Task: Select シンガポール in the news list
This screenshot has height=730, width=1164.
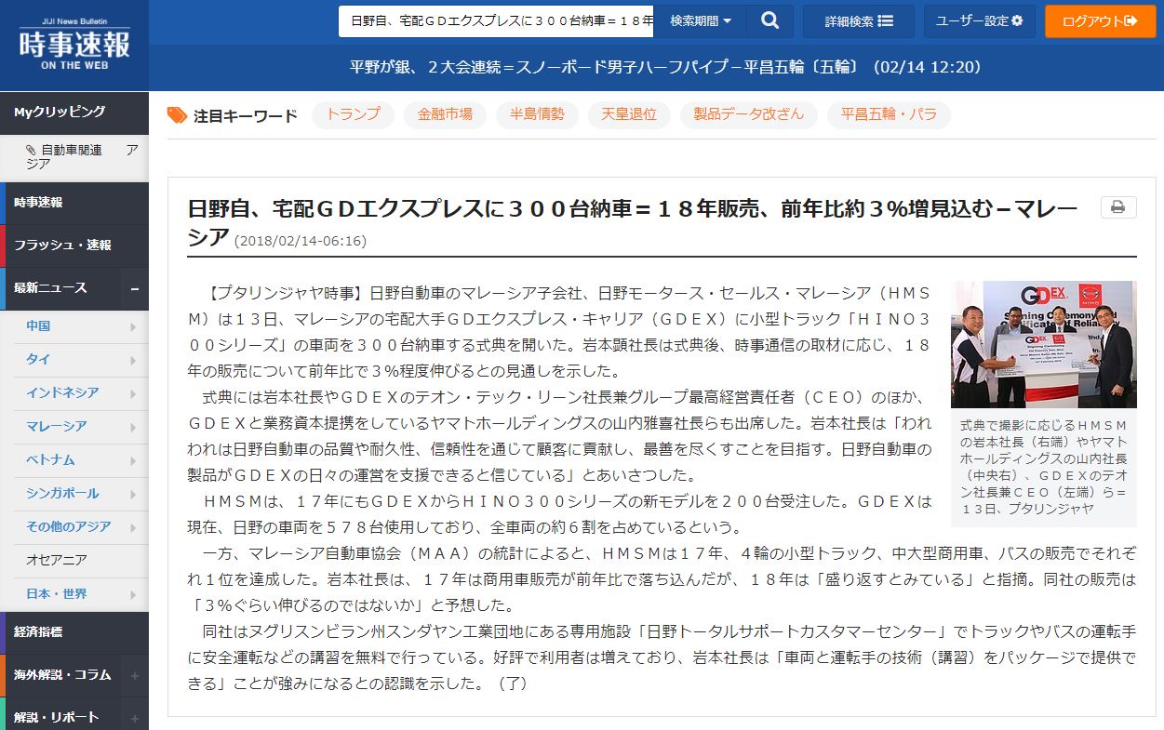Action: [x=82, y=494]
